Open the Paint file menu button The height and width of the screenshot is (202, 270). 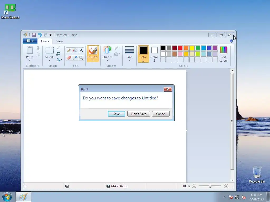pos(30,41)
